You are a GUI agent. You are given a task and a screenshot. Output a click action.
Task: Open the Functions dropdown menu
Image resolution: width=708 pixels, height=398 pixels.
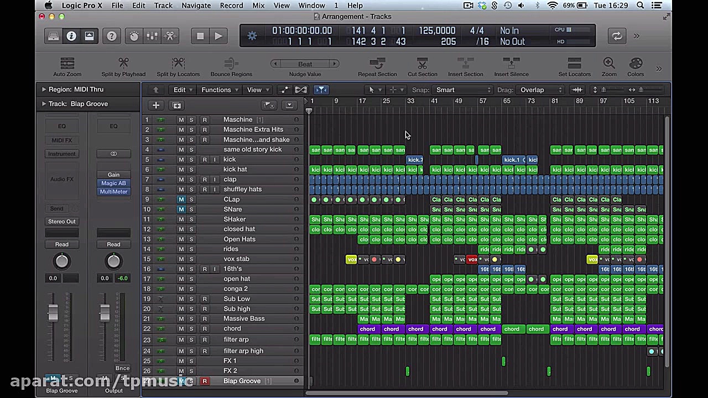tap(220, 90)
